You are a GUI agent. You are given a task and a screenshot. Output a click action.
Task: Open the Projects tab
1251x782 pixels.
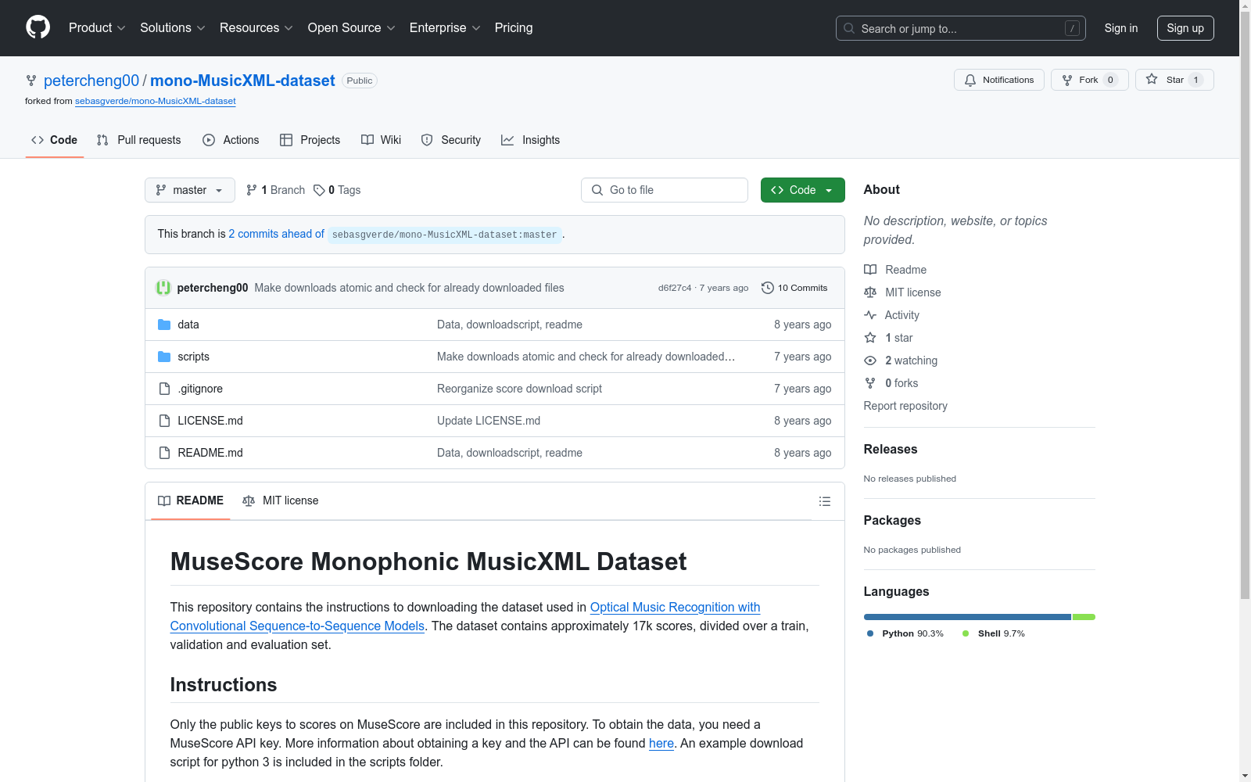coord(310,140)
